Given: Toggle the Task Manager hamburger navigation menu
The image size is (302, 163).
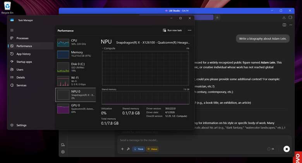Looking at the screenshot, I should [12, 30].
